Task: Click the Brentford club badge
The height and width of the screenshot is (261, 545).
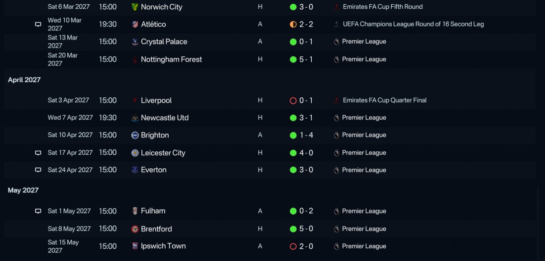Action: [x=135, y=229]
